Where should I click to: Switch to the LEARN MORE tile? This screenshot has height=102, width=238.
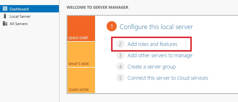click(81, 80)
